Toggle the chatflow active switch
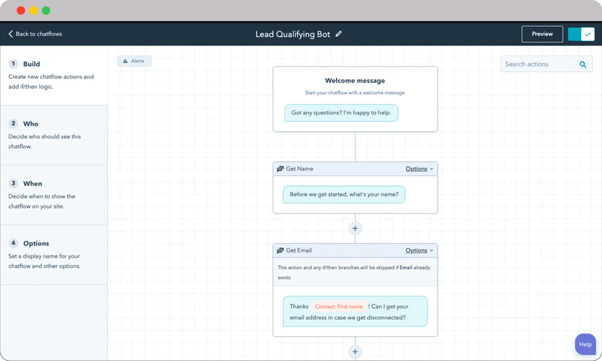 coord(581,34)
